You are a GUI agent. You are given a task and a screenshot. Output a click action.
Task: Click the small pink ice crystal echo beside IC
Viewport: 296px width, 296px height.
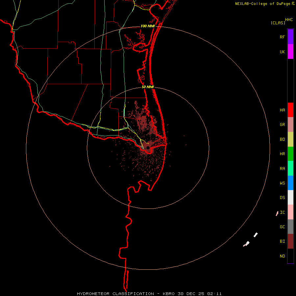point(277,213)
